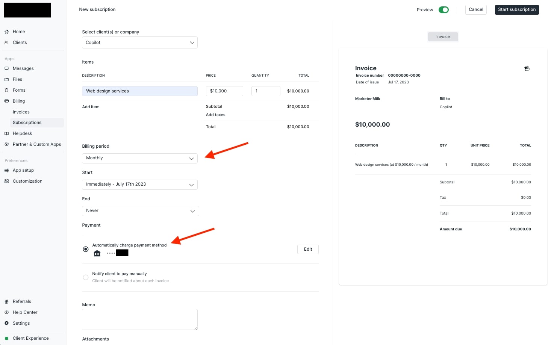Click the Referrals gift icon
This screenshot has height=345, width=548.
pos(6,301)
